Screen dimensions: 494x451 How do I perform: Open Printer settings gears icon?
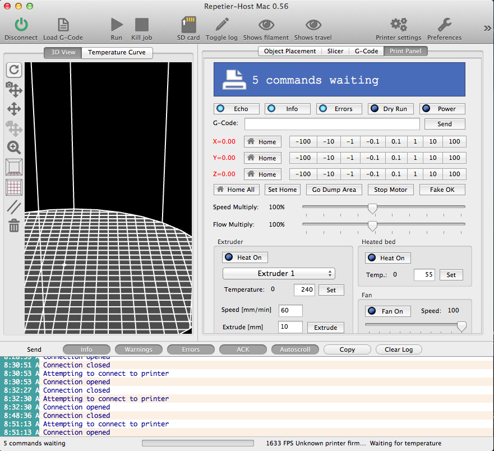point(399,25)
